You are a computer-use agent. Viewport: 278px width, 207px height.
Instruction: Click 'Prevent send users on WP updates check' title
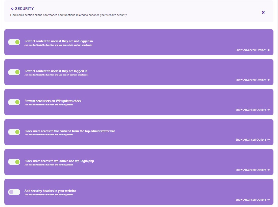coord(53,101)
